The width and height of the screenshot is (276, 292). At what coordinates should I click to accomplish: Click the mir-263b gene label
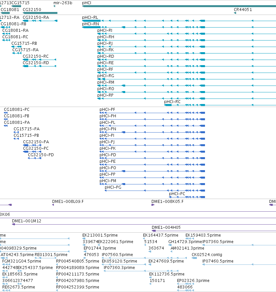click(x=63, y=3)
